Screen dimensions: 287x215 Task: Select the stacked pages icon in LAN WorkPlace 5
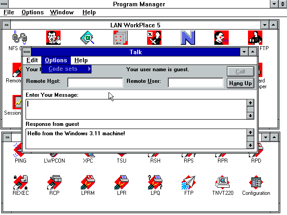[x=121, y=38]
